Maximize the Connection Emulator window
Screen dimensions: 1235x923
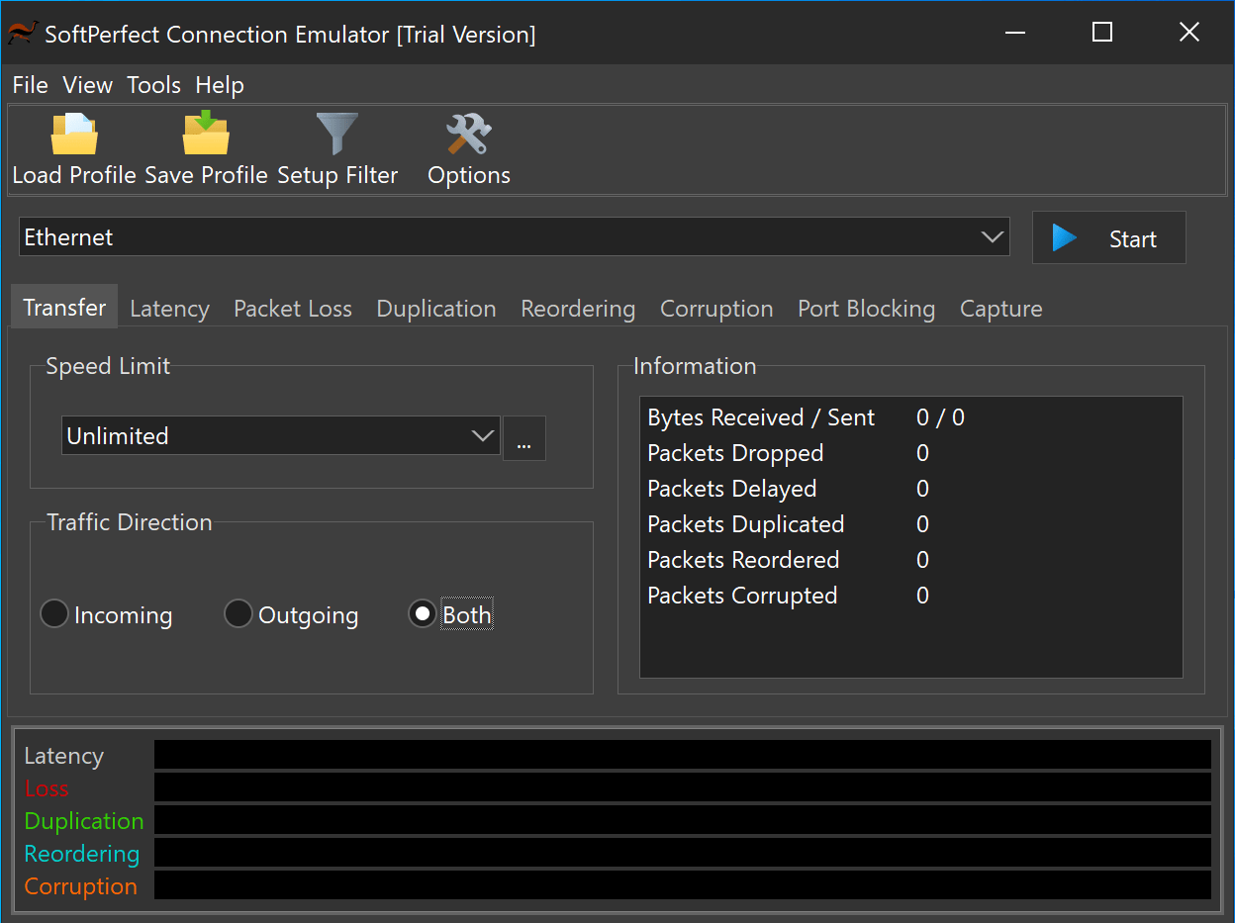click(1102, 33)
